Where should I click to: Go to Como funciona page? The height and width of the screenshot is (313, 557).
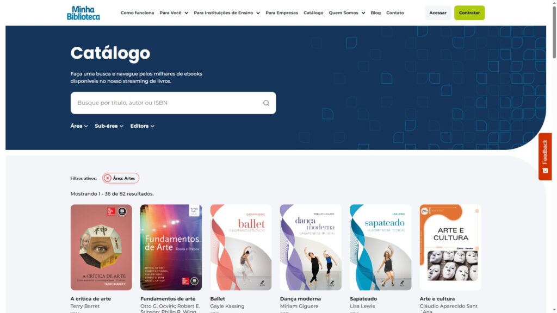tap(137, 13)
